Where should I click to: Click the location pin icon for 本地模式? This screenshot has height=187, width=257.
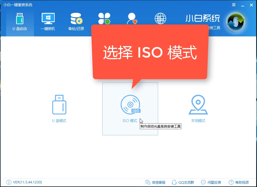coord(198,104)
